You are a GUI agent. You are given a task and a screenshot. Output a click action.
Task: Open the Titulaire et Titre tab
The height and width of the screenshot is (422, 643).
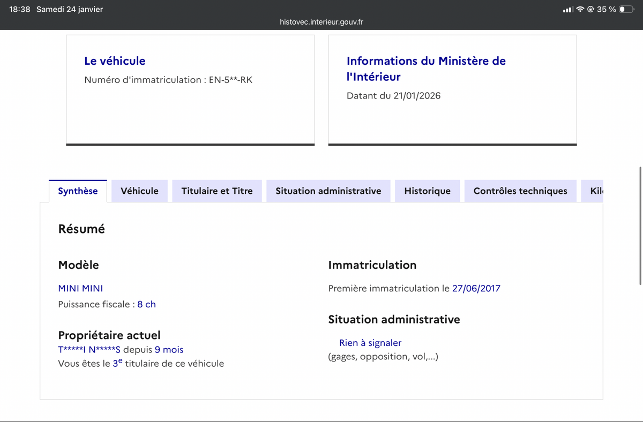pos(217,191)
